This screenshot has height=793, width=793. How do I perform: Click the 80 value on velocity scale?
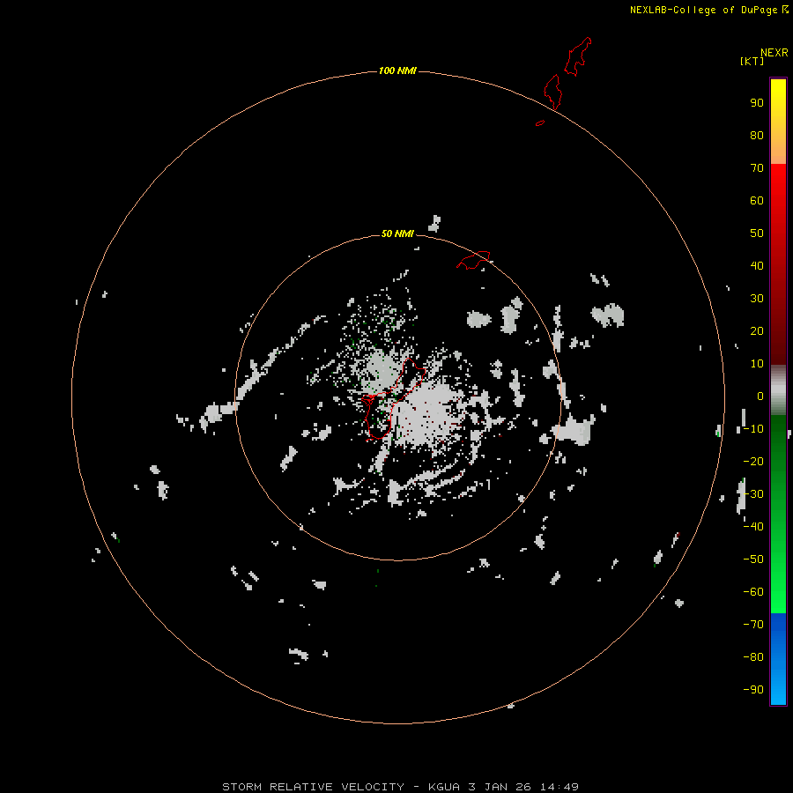point(757,135)
